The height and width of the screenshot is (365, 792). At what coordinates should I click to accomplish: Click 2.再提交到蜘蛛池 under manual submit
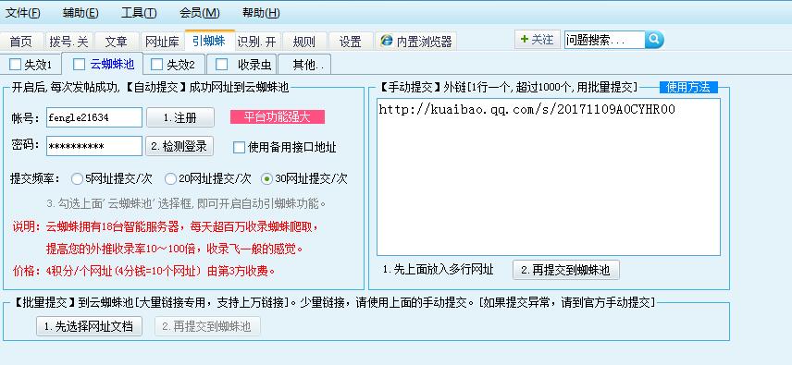[565, 270]
